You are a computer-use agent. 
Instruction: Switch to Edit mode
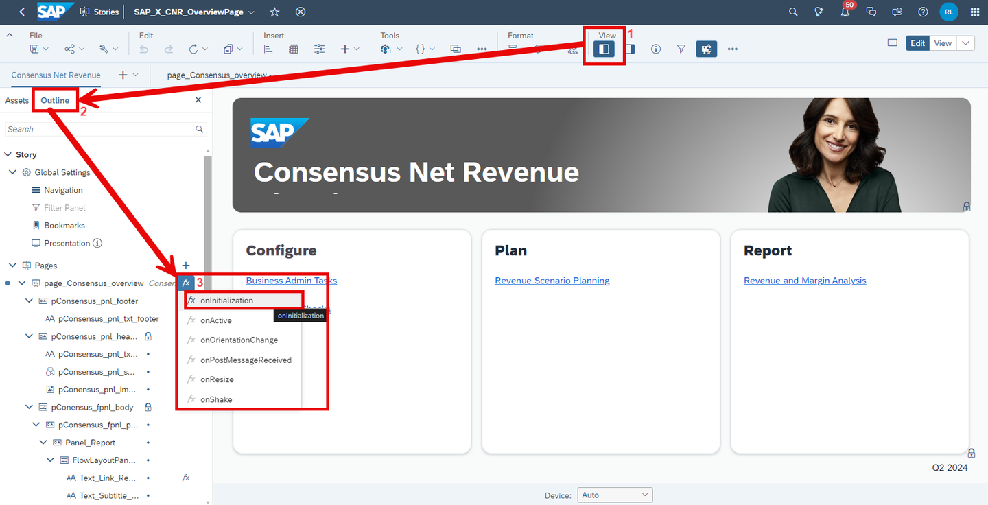(x=918, y=43)
